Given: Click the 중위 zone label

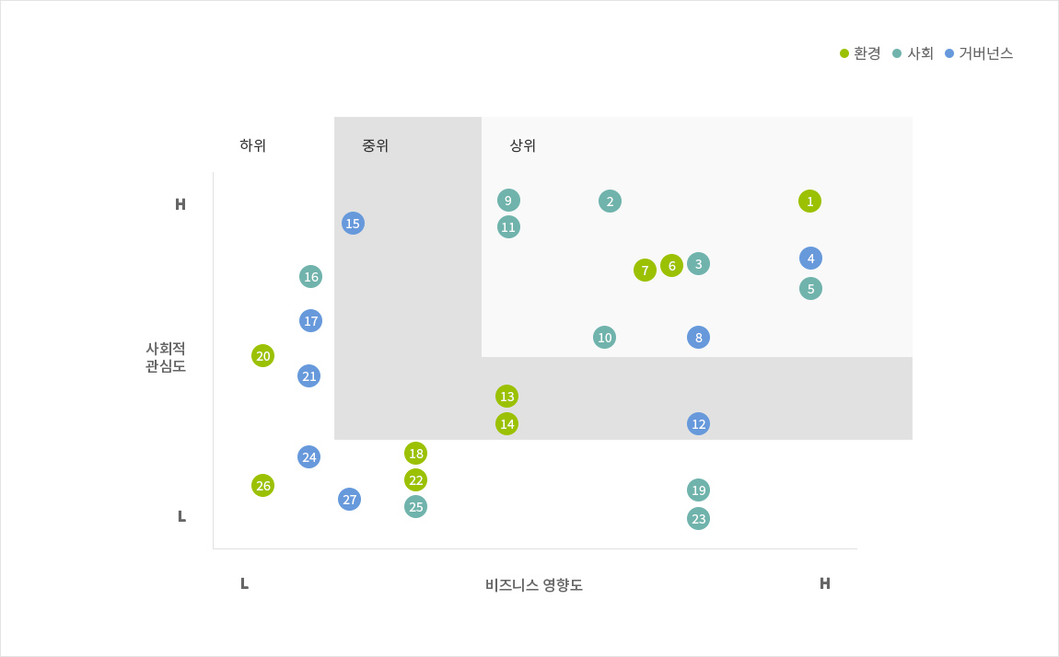Looking at the screenshot, I should pyautogui.click(x=376, y=145).
